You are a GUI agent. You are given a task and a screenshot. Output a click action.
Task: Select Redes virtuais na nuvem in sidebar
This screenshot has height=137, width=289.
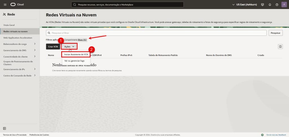click(x=20, y=32)
